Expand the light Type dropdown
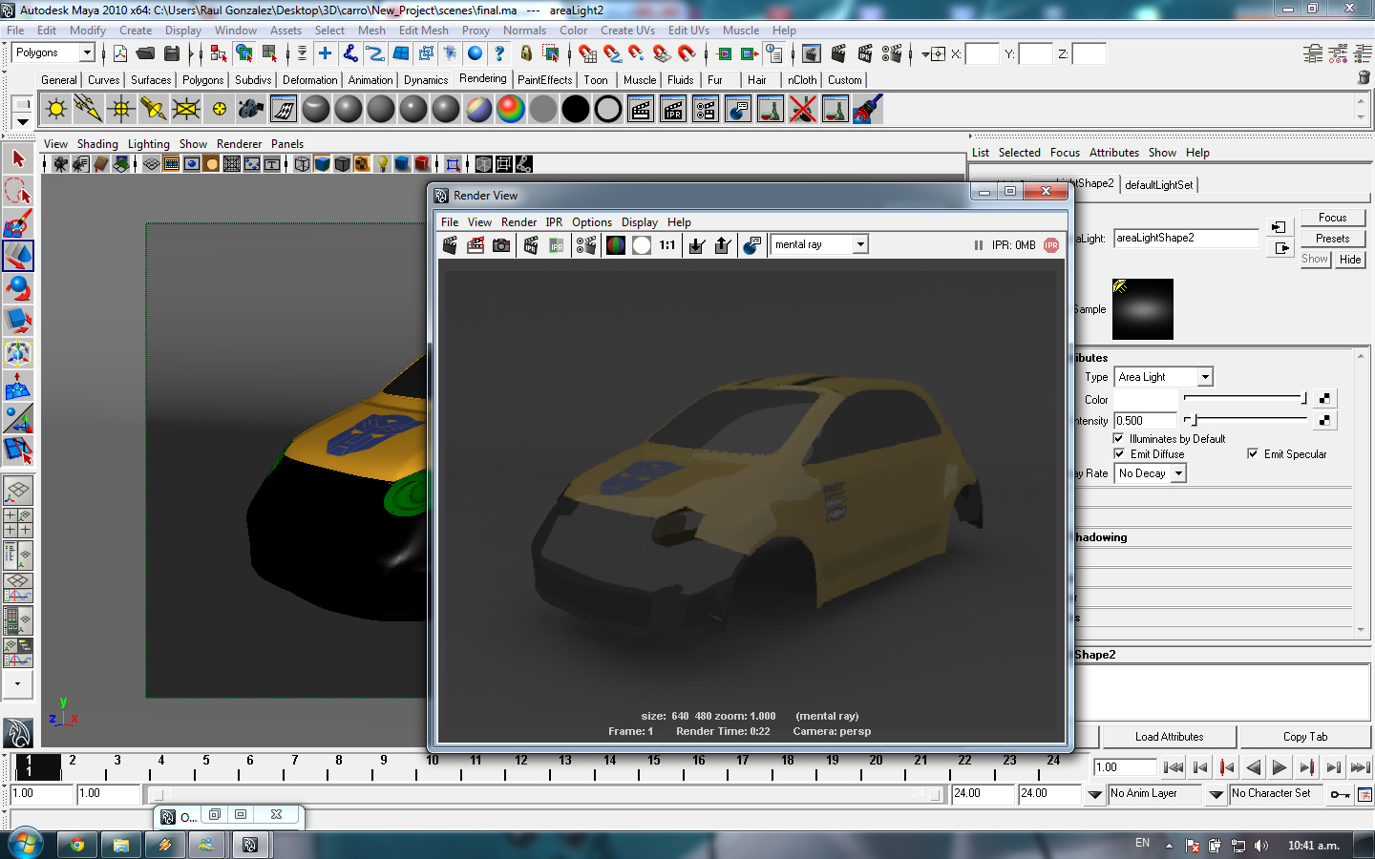This screenshot has width=1375, height=859. pyautogui.click(x=1163, y=377)
